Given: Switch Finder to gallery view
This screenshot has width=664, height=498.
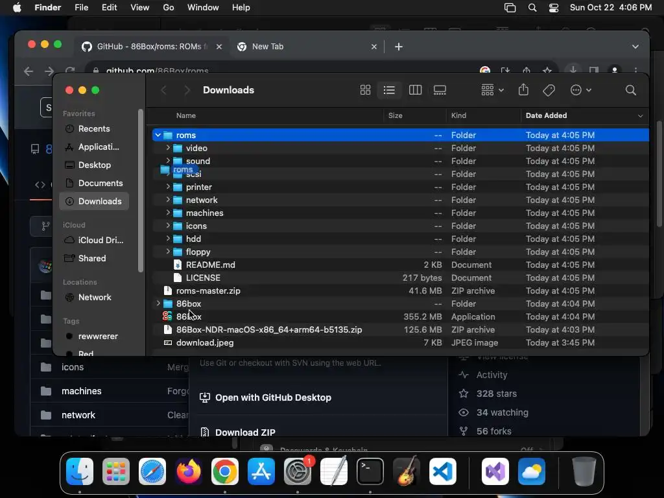Looking at the screenshot, I should coord(440,89).
